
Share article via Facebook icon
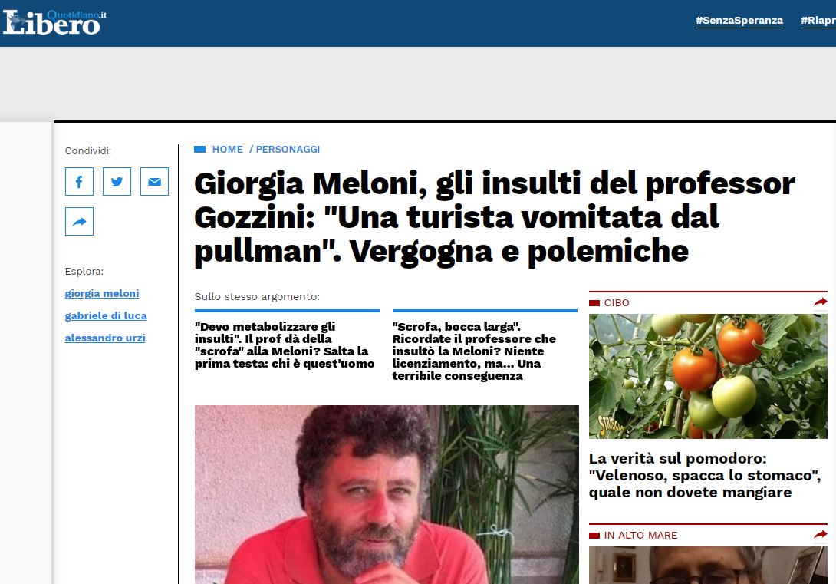point(80,181)
